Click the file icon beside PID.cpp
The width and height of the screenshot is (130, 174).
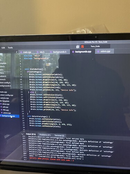tap(1, 110)
